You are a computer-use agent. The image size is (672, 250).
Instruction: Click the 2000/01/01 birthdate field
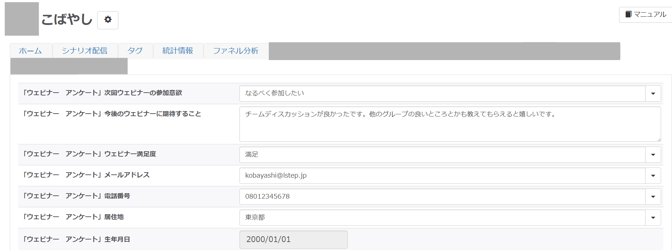(x=293, y=240)
